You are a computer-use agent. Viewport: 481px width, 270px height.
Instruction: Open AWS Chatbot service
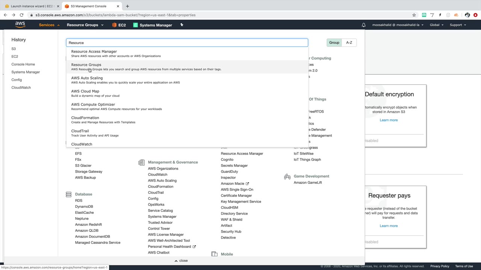coord(159,253)
